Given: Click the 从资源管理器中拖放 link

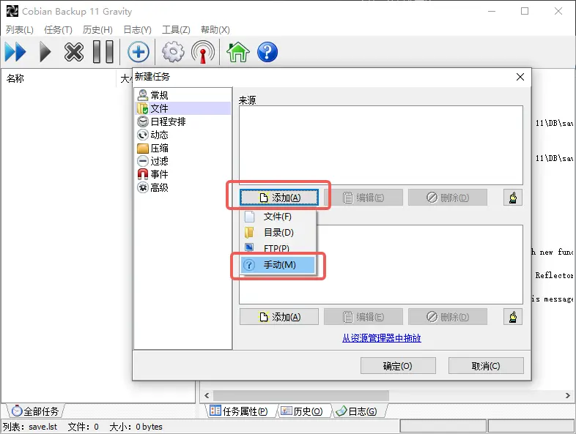Looking at the screenshot, I should (x=381, y=338).
